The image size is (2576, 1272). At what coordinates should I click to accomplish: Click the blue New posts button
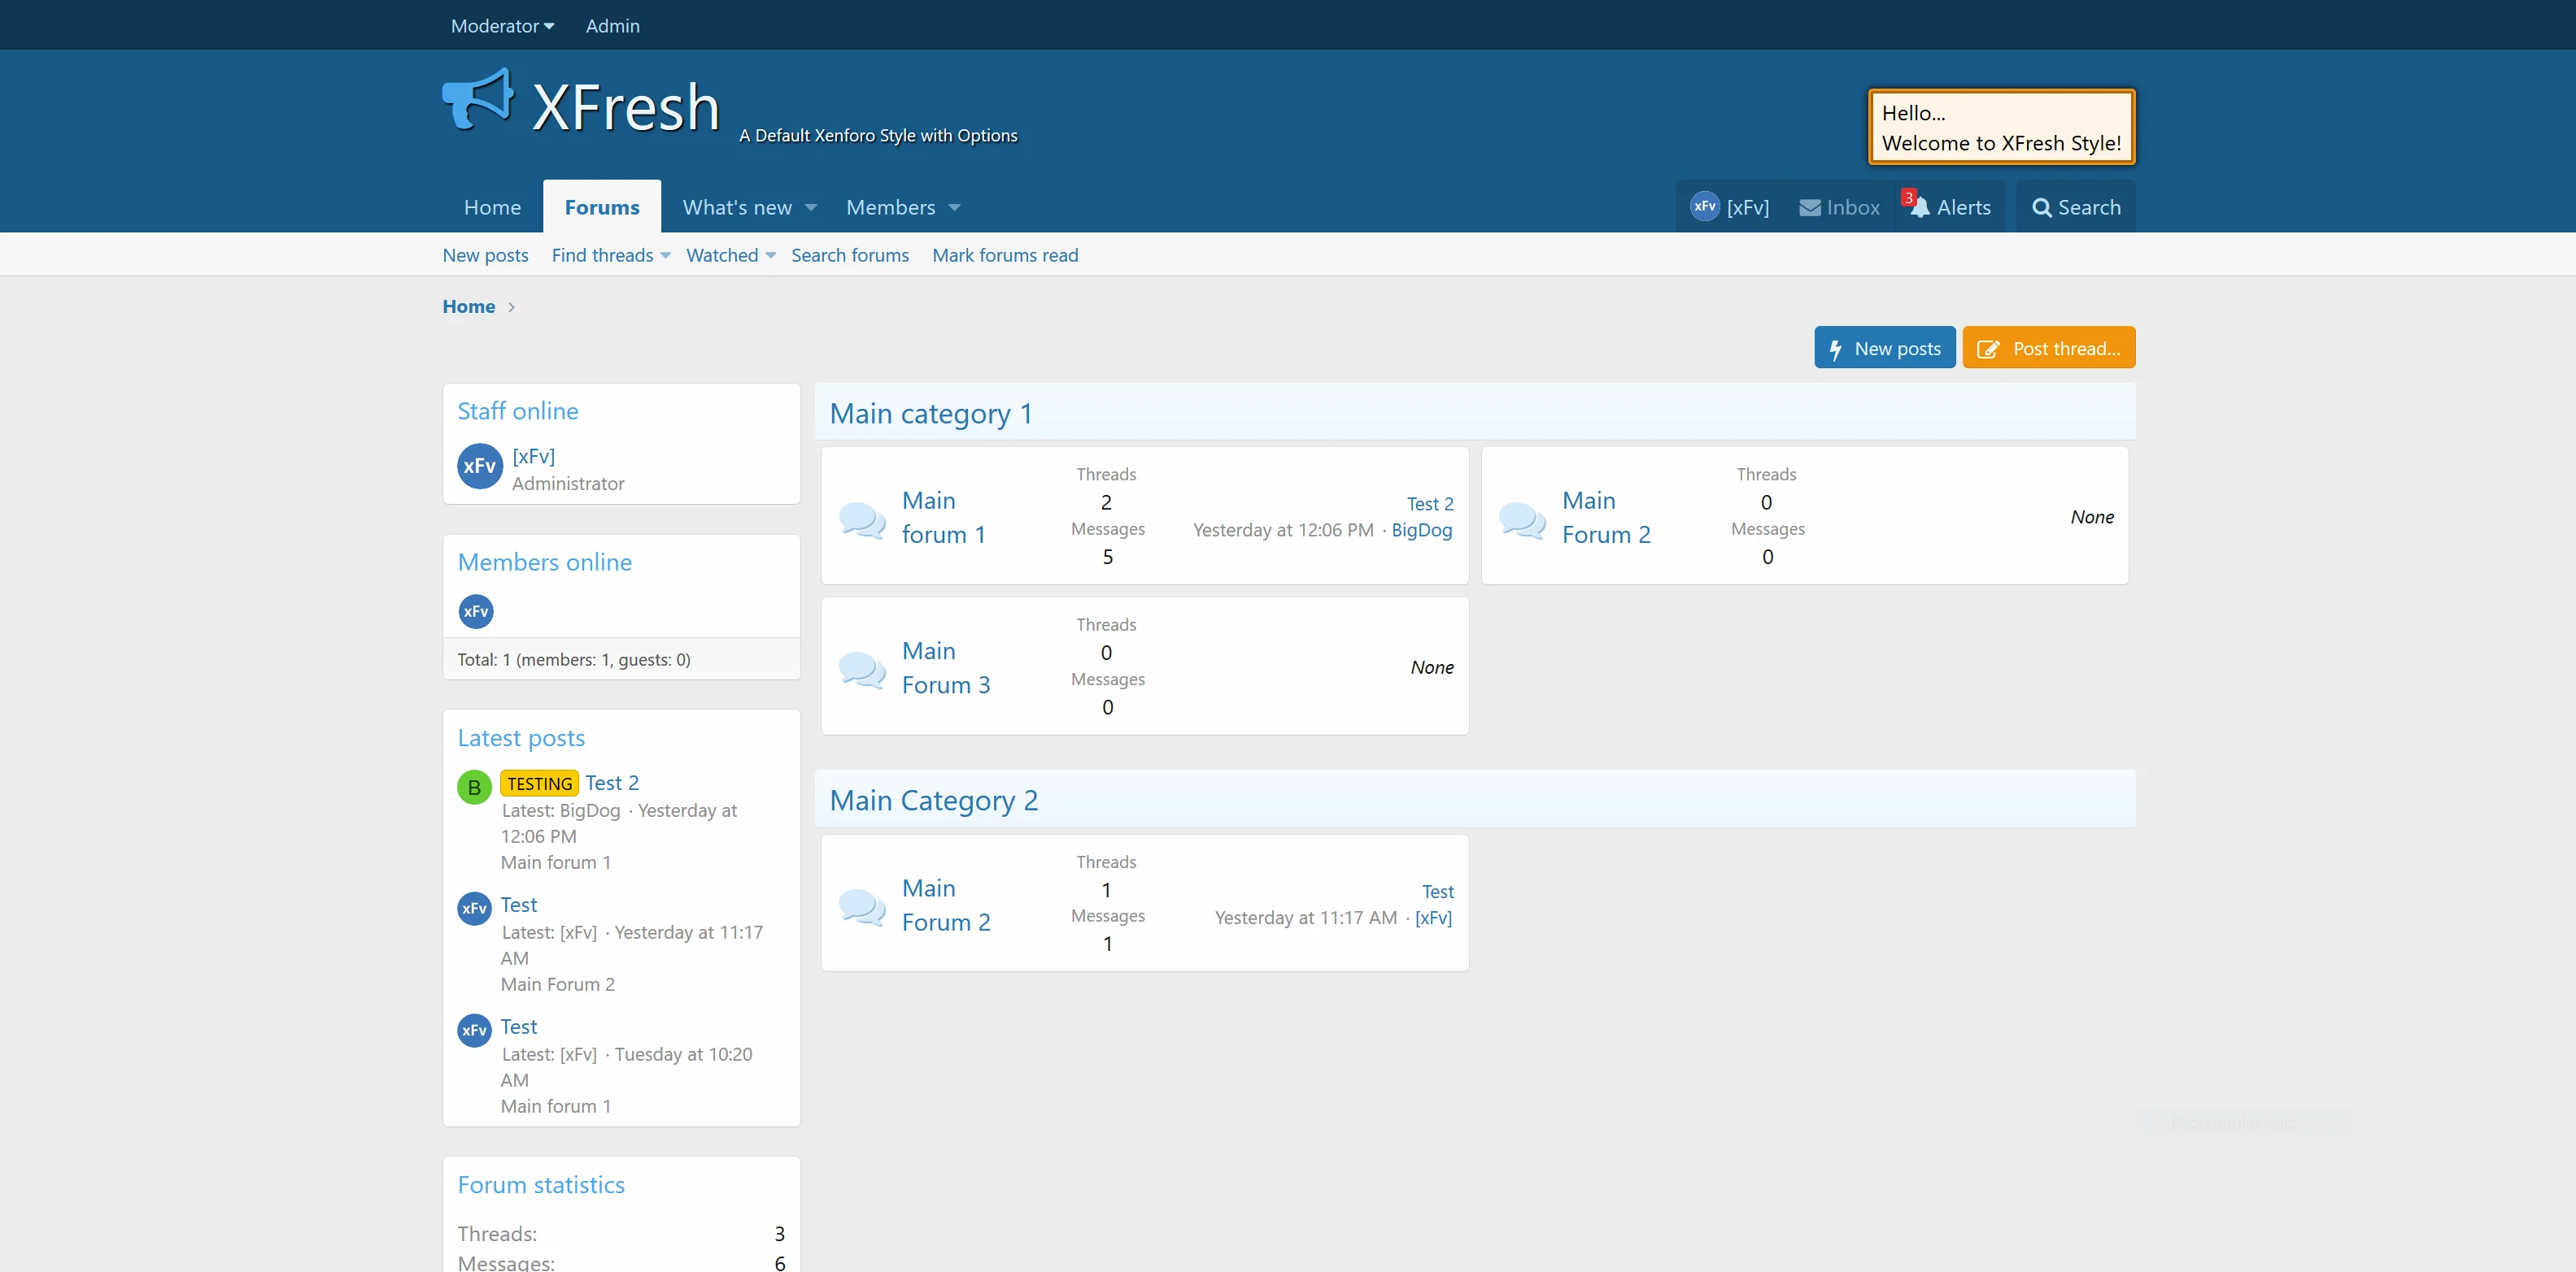(x=1885, y=348)
